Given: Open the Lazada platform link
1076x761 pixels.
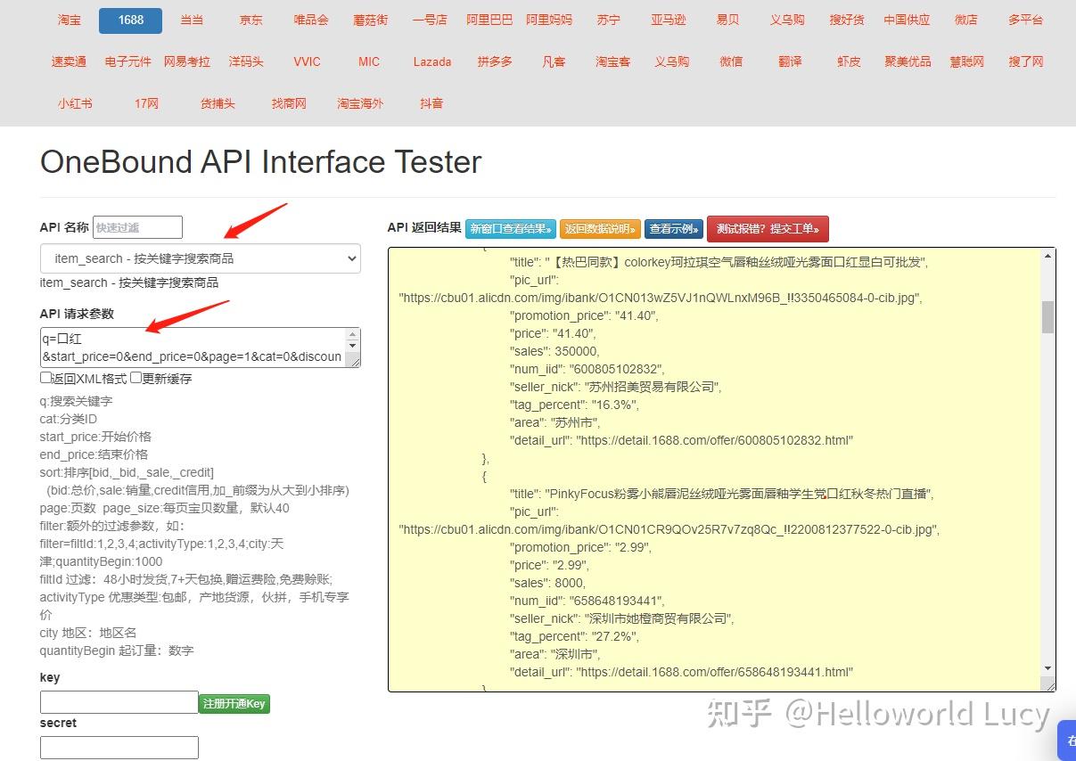Looking at the screenshot, I should coord(432,61).
